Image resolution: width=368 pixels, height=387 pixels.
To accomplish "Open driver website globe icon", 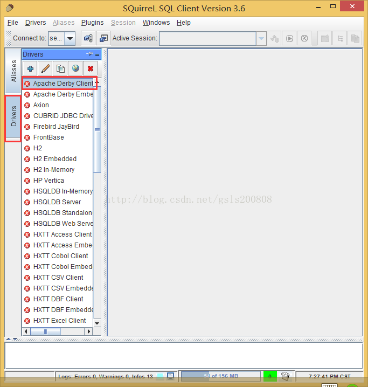I will [75, 68].
